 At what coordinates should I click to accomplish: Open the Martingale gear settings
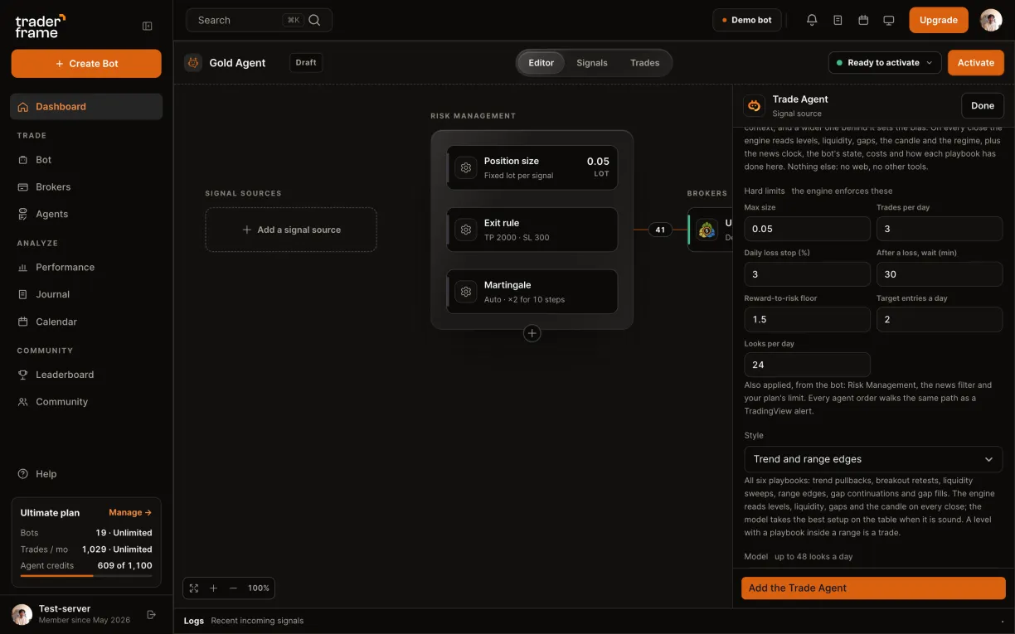tap(466, 292)
